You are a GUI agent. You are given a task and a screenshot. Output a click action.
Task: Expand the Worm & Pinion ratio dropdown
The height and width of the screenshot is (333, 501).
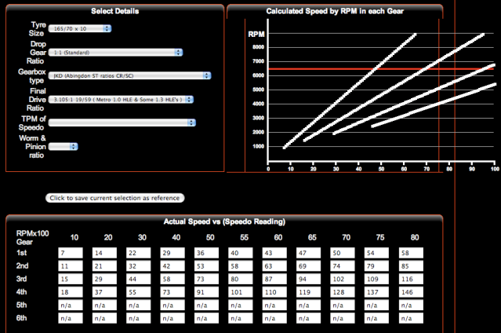63,146
